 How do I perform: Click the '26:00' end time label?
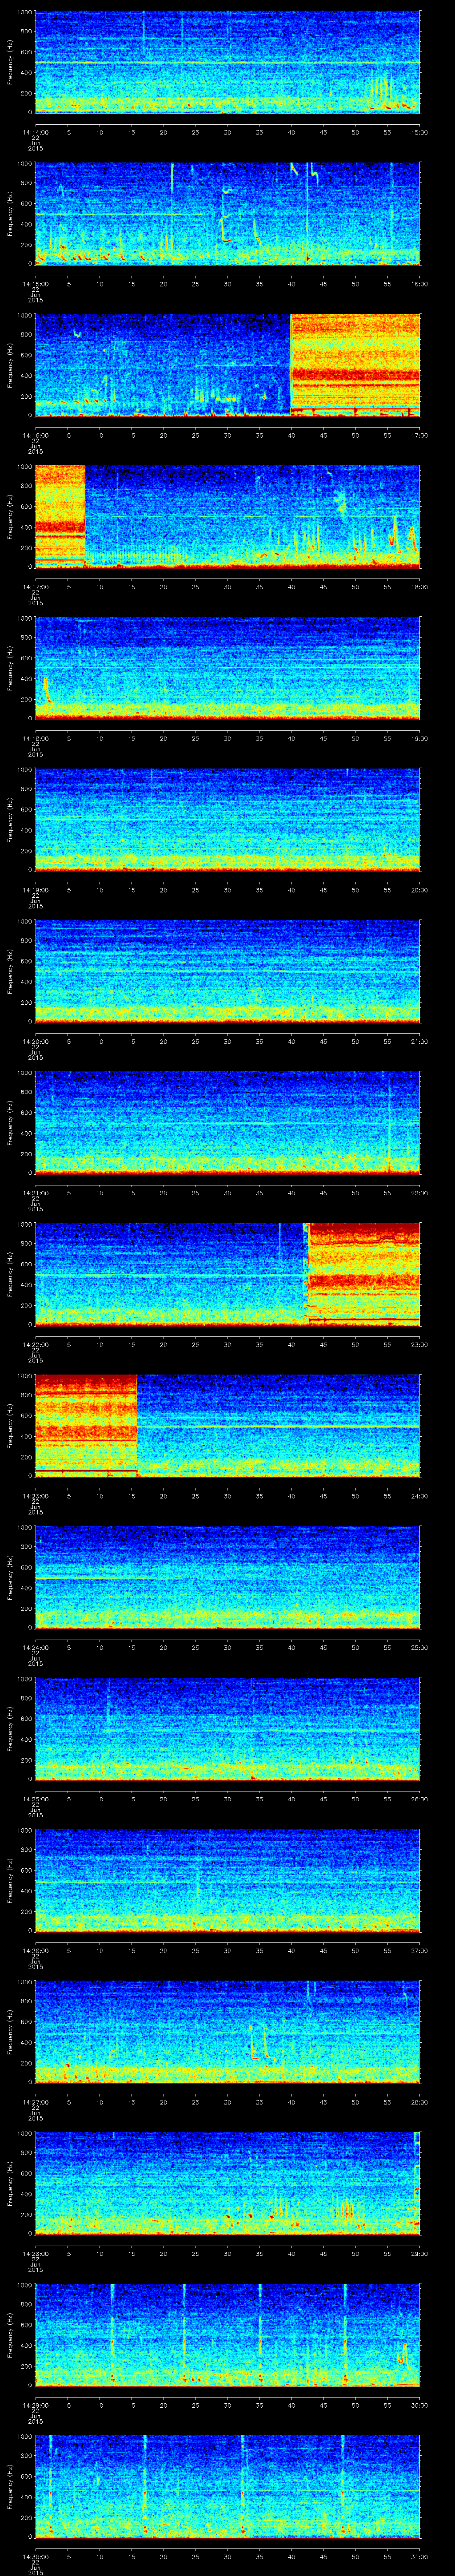click(419, 1798)
